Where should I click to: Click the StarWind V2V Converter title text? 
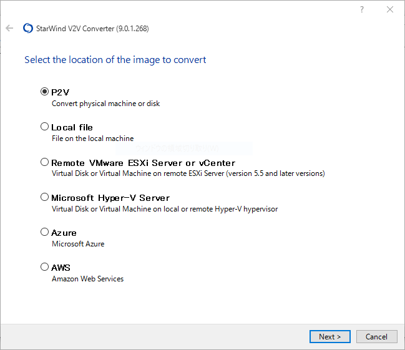tap(92, 29)
